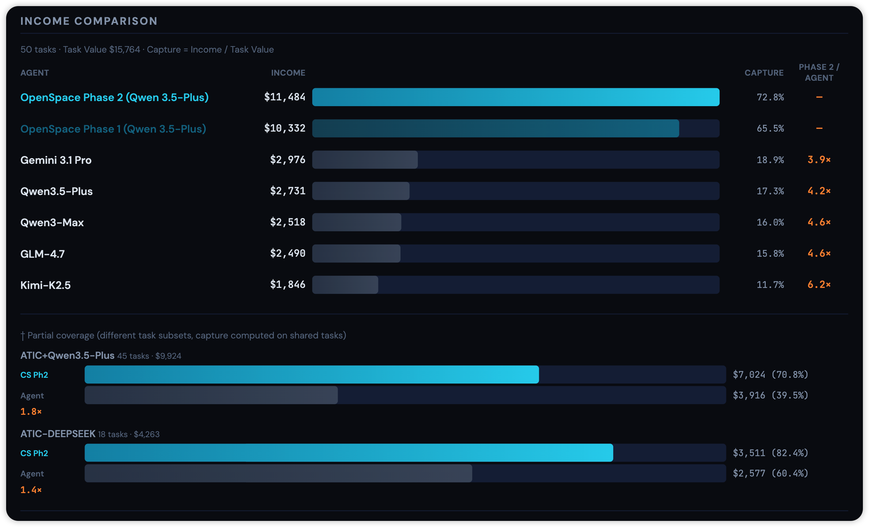Click the filled Gemini 3.1 Pro income bar
Viewport: 869px width, 527px height.
pyautogui.click(x=365, y=160)
